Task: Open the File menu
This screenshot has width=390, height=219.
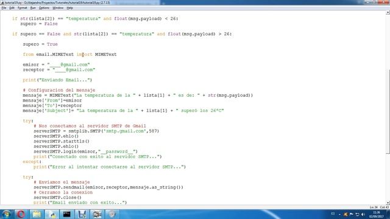Action: tap(4, 8)
